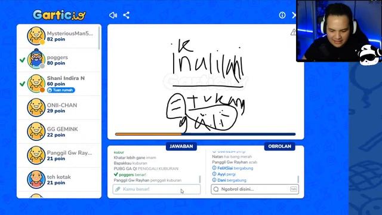The image size is (382, 215).
Task: Click '80 poin' score under poggers
Action: pos(56,63)
